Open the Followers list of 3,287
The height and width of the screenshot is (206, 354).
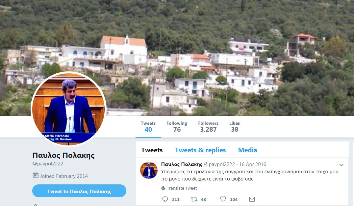[208, 127]
